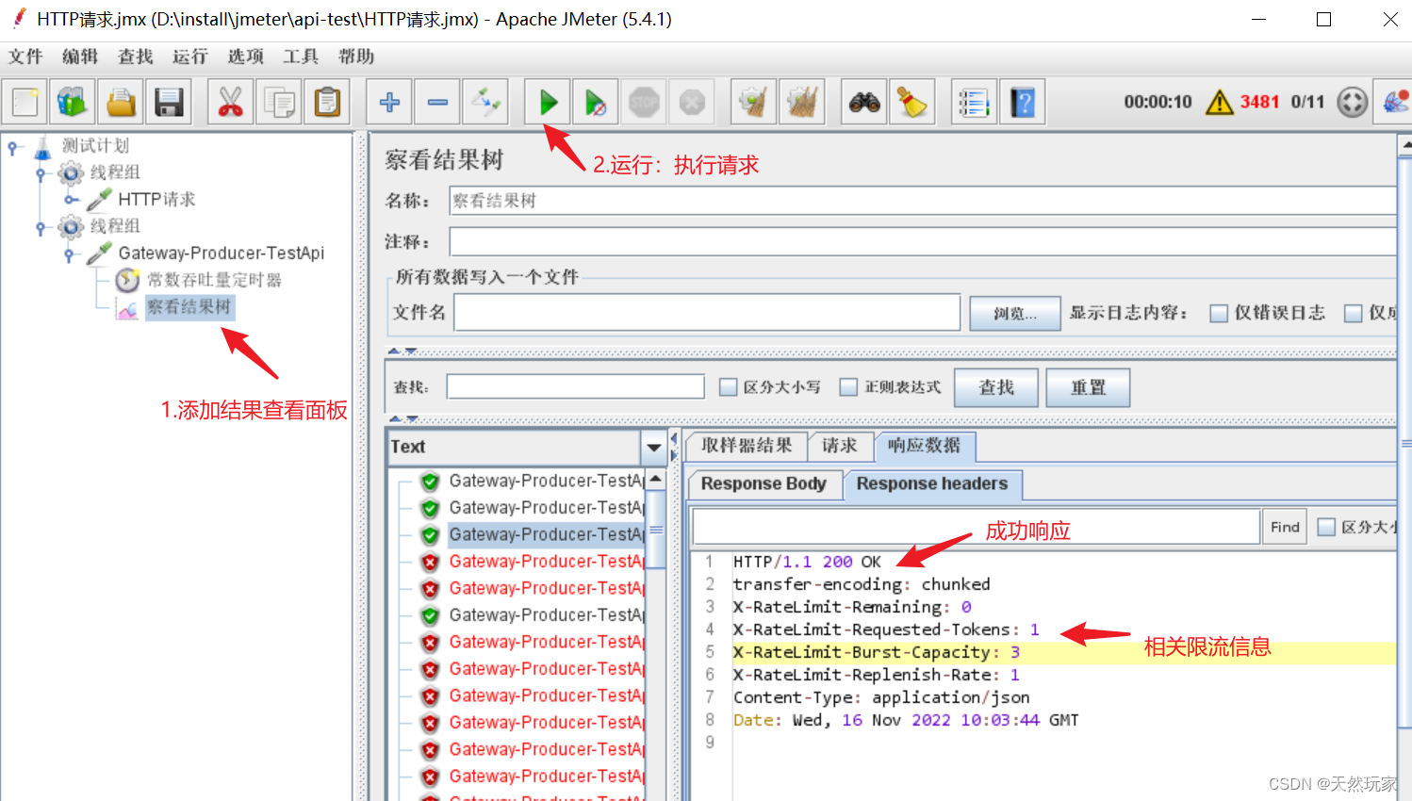The image size is (1412, 801).
Task: Save the test plan with floppy icon
Action: click(169, 102)
